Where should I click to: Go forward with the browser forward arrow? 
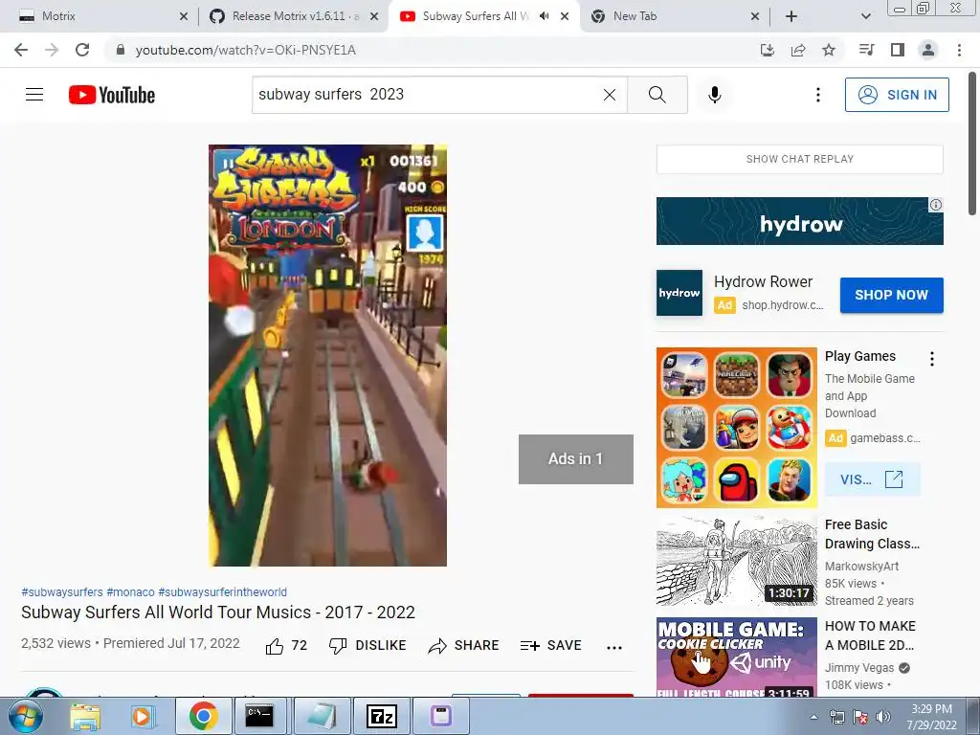coord(52,50)
